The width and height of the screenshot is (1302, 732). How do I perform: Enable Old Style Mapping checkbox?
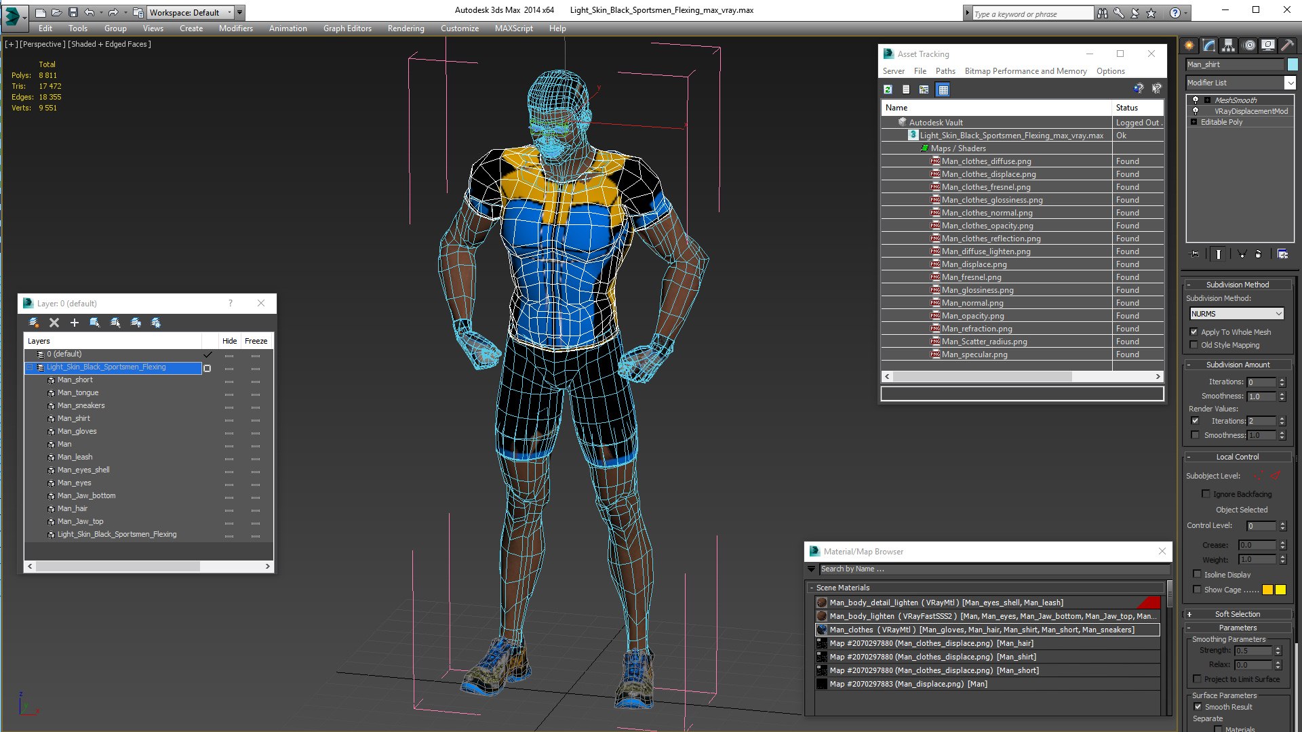click(x=1193, y=345)
